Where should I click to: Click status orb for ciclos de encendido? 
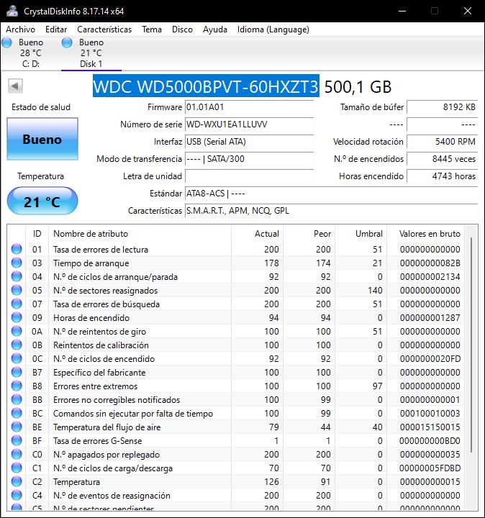(17, 358)
